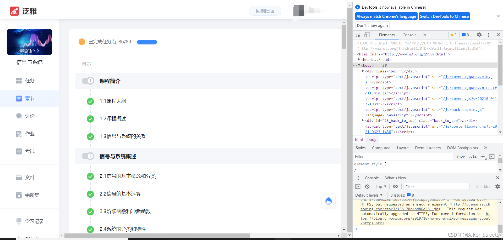
Task: Show console sidebar icon
Action: point(358,186)
